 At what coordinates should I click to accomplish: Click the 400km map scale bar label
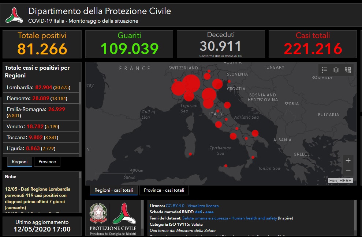point(137,170)
